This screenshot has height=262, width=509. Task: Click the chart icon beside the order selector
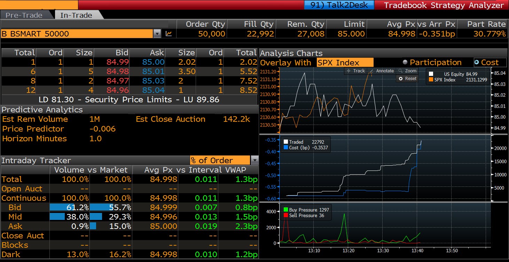pos(169,34)
